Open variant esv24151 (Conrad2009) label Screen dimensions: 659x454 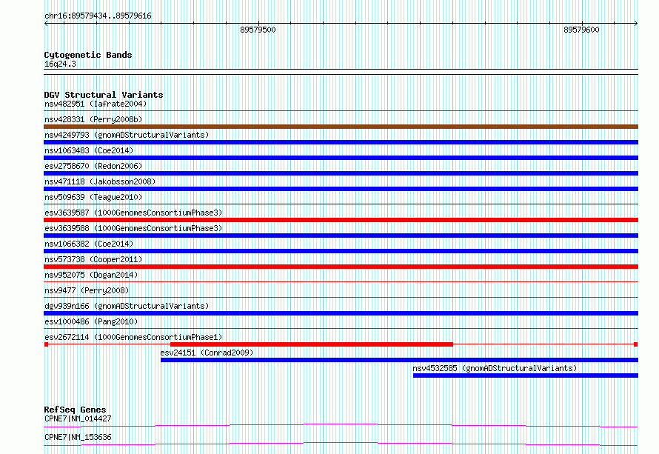207,353
